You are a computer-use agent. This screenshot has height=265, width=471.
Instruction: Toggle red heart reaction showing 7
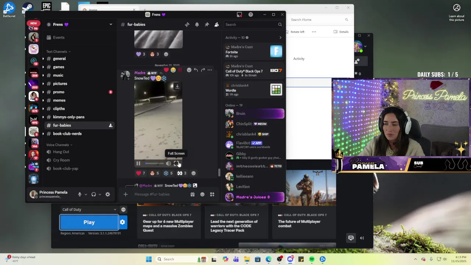[141, 173]
